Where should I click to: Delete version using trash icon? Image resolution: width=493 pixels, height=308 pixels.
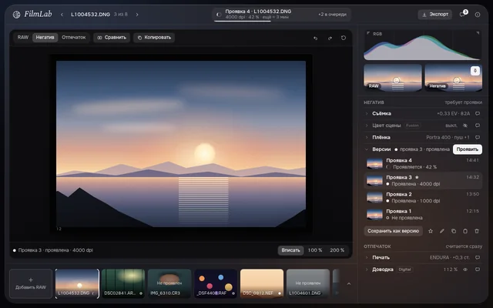tap(477, 231)
